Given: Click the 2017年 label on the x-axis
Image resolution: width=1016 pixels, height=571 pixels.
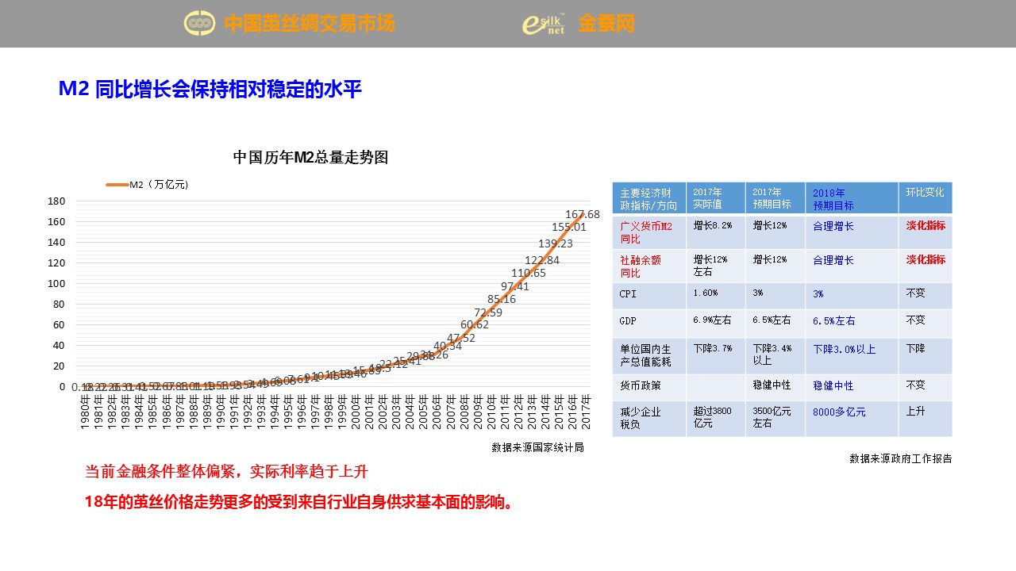Looking at the screenshot, I should pos(587,412).
